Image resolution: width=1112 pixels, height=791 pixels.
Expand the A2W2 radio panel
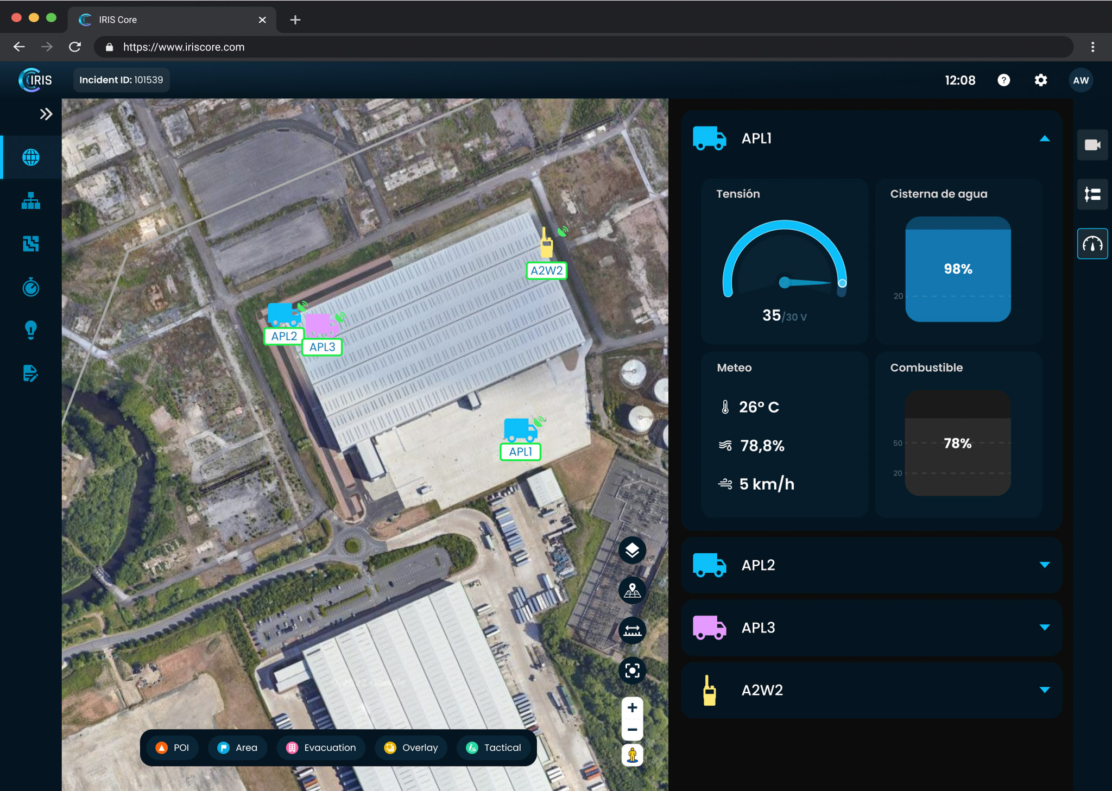1044,690
